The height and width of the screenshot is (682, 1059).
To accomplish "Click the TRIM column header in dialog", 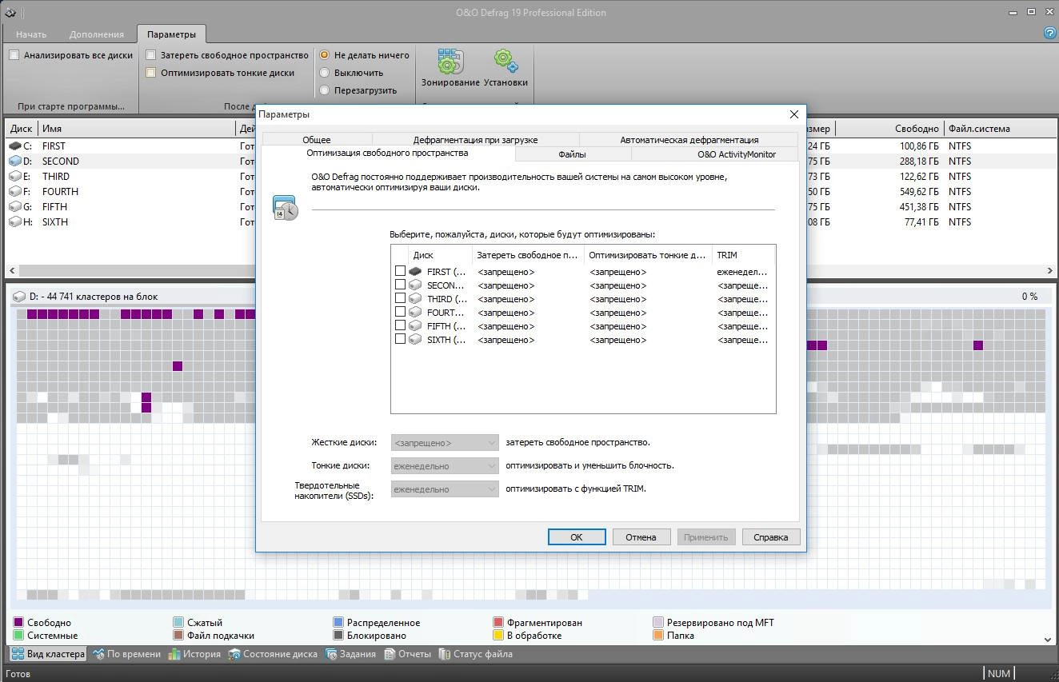I will point(743,255).
